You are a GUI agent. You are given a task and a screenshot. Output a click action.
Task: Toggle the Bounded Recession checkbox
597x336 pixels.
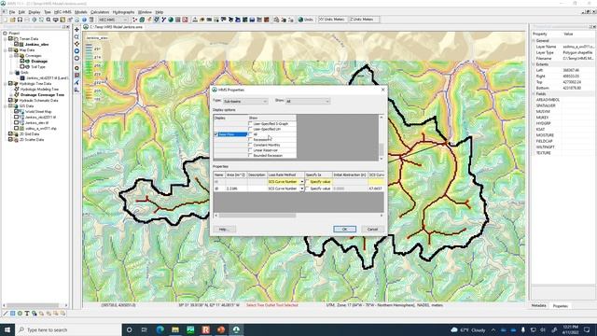click(x=250, y=156)
